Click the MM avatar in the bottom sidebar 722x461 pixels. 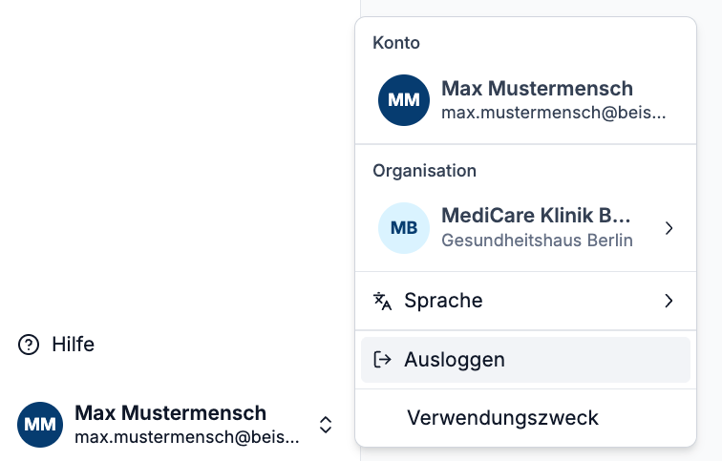[x=41, y=424]
